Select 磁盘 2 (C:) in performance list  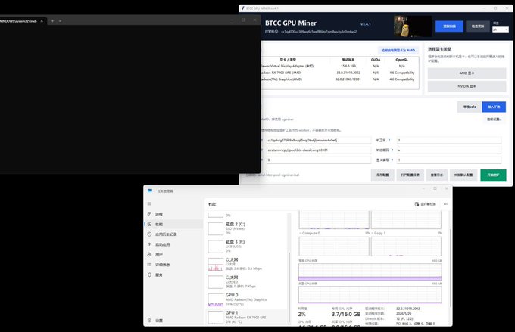(x=247, y=228)
